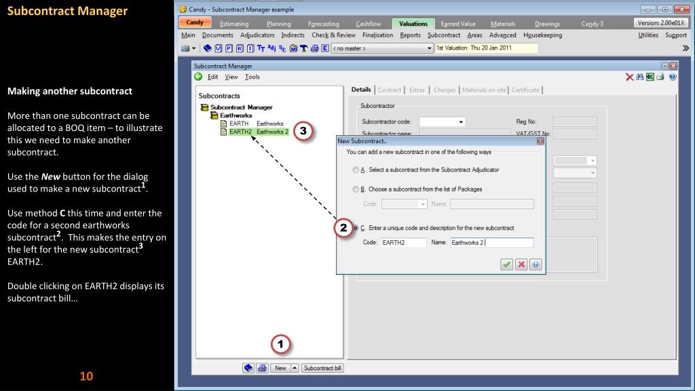Open the Valuations module tab
The image size is (695, 391).
413,24
